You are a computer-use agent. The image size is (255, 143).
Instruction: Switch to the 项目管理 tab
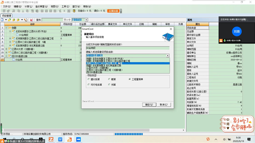click(x=6, y=16)
